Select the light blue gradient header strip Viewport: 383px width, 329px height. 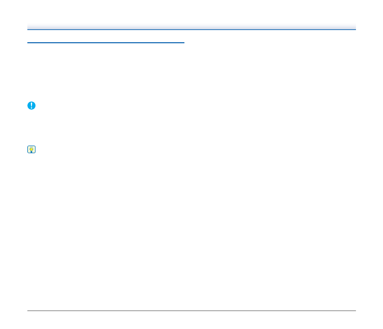pyautogui.click(x=191, y=27)
